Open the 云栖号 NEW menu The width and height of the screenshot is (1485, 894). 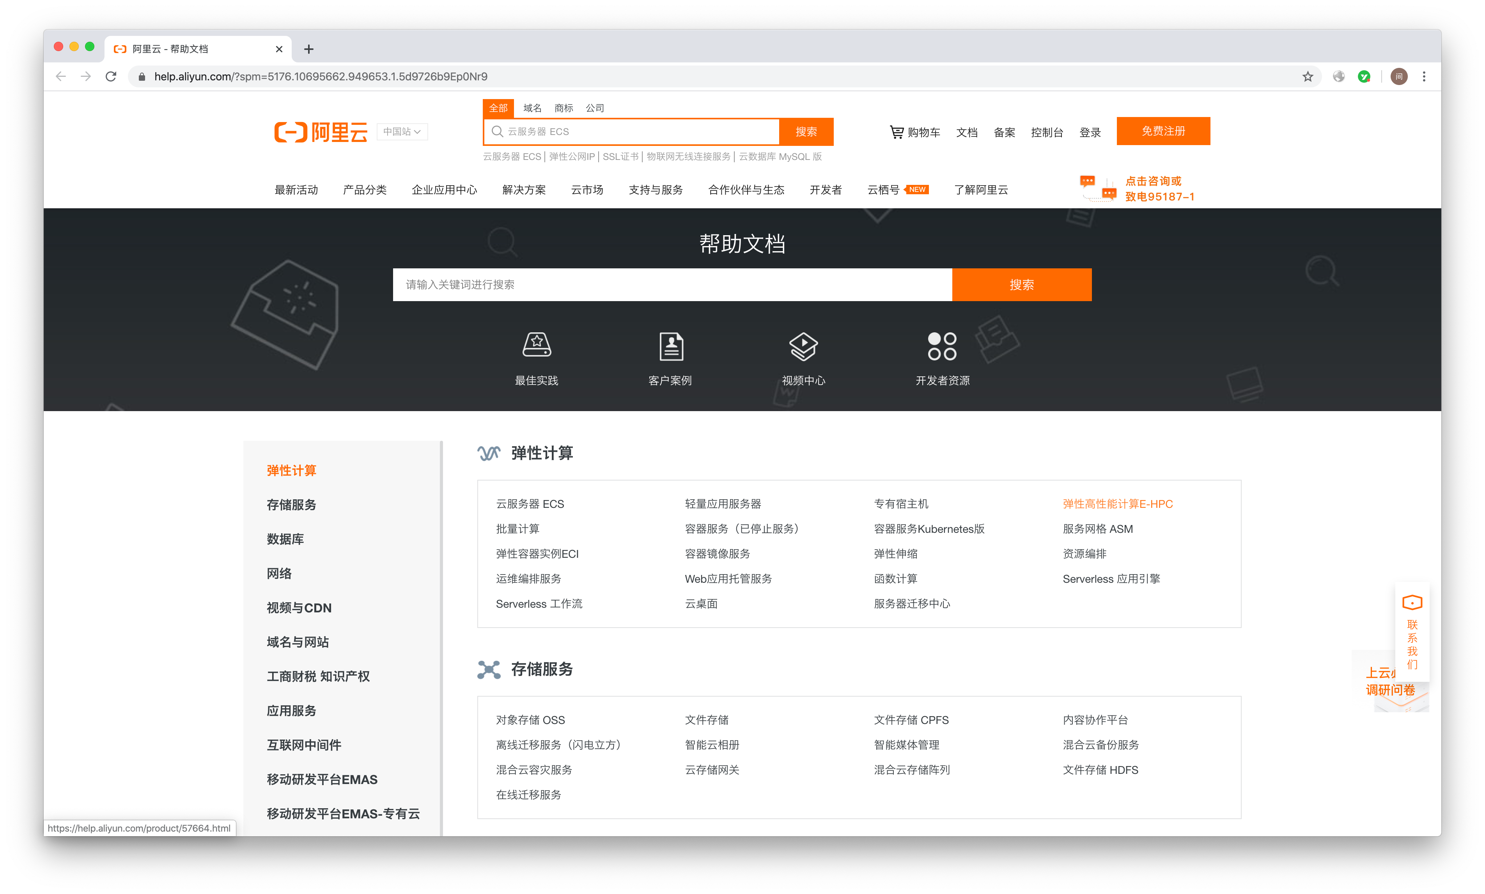pos(897,190)
